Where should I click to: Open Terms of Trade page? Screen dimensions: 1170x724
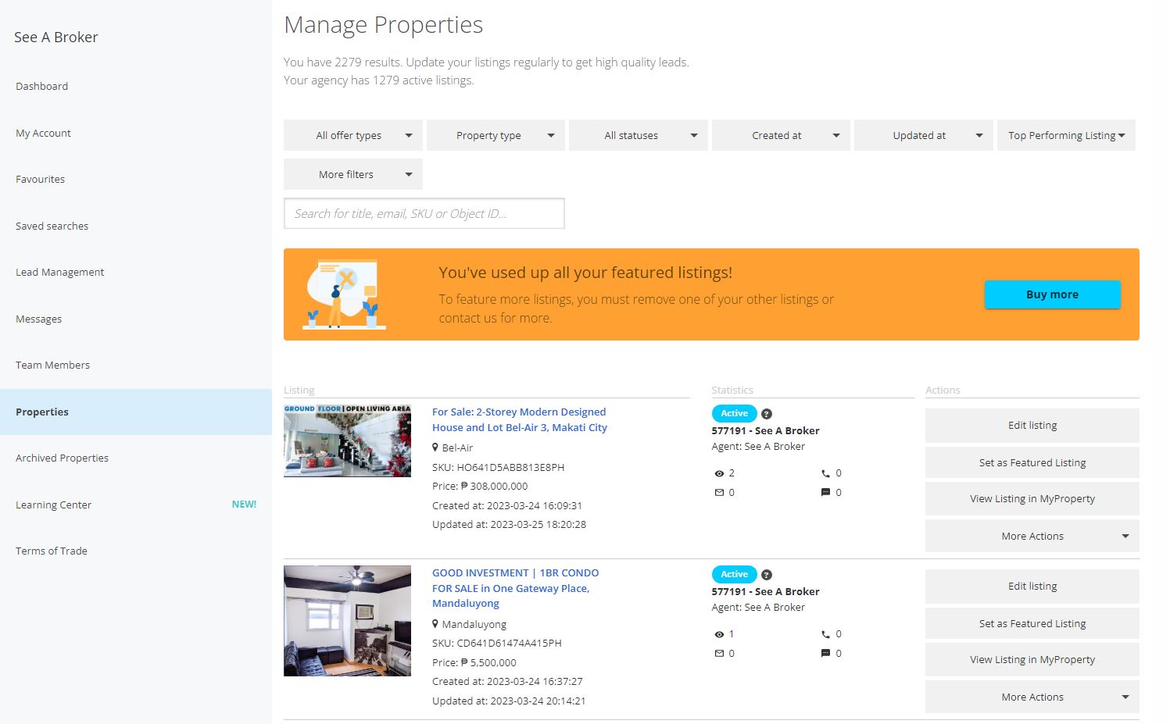(x=136, y=551)
